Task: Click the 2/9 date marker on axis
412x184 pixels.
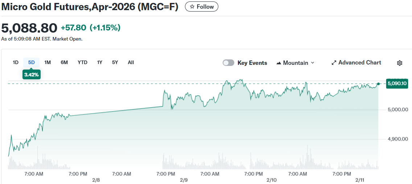Action: 184,180
